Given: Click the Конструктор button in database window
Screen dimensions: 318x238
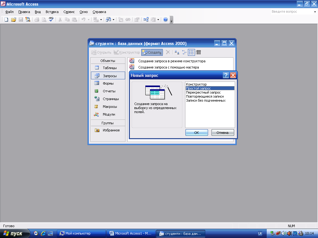Looking at the screenshot, I should click(x=127, y=52).
